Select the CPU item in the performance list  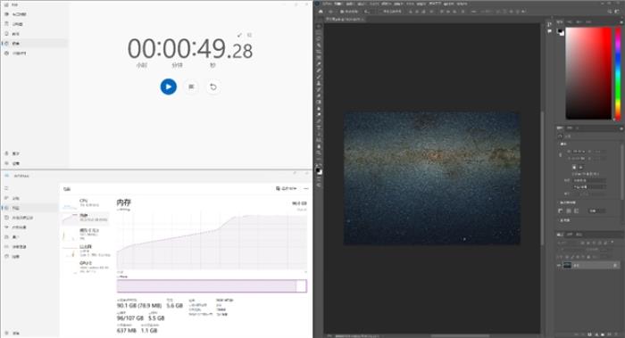[x=86, y=202]
